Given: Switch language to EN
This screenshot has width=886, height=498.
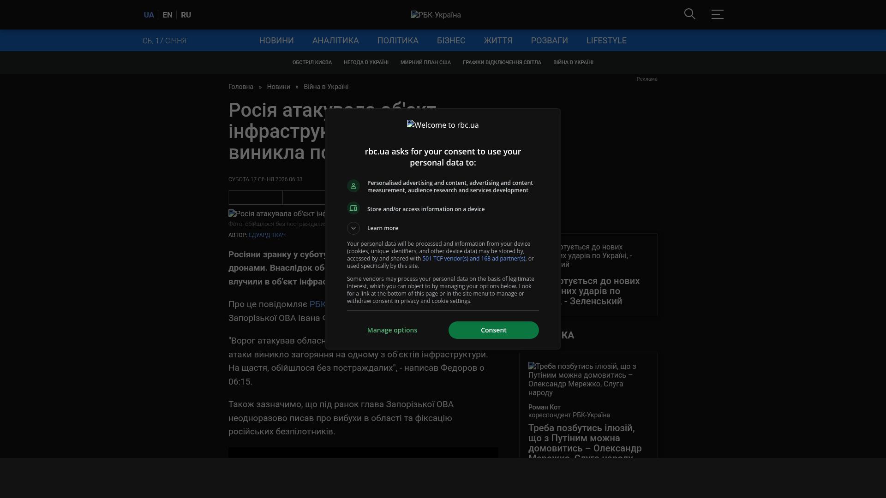Looking at the screenshot, I should (168, 15).
